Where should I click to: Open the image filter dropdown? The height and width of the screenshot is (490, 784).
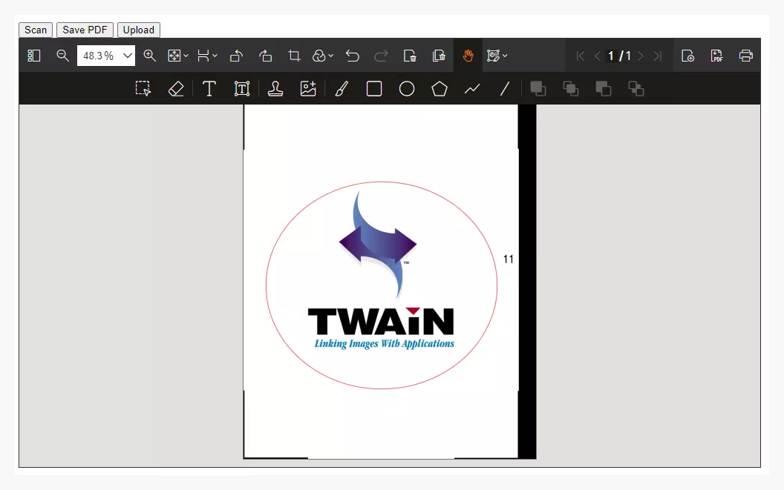tap(322, 56)
